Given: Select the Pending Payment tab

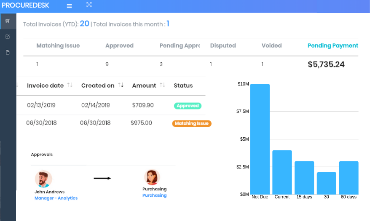Looking at the screenshot, I should (333, 45).
